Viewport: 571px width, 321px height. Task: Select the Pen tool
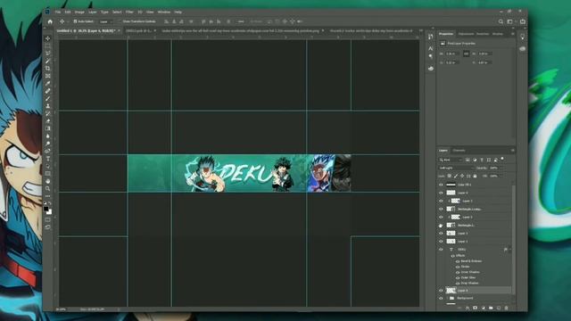click(x=47, y=151)
